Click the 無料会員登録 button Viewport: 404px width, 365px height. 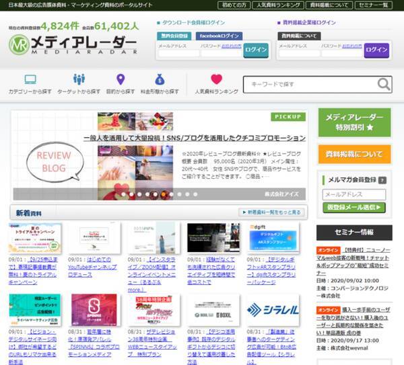pos(174,35)
